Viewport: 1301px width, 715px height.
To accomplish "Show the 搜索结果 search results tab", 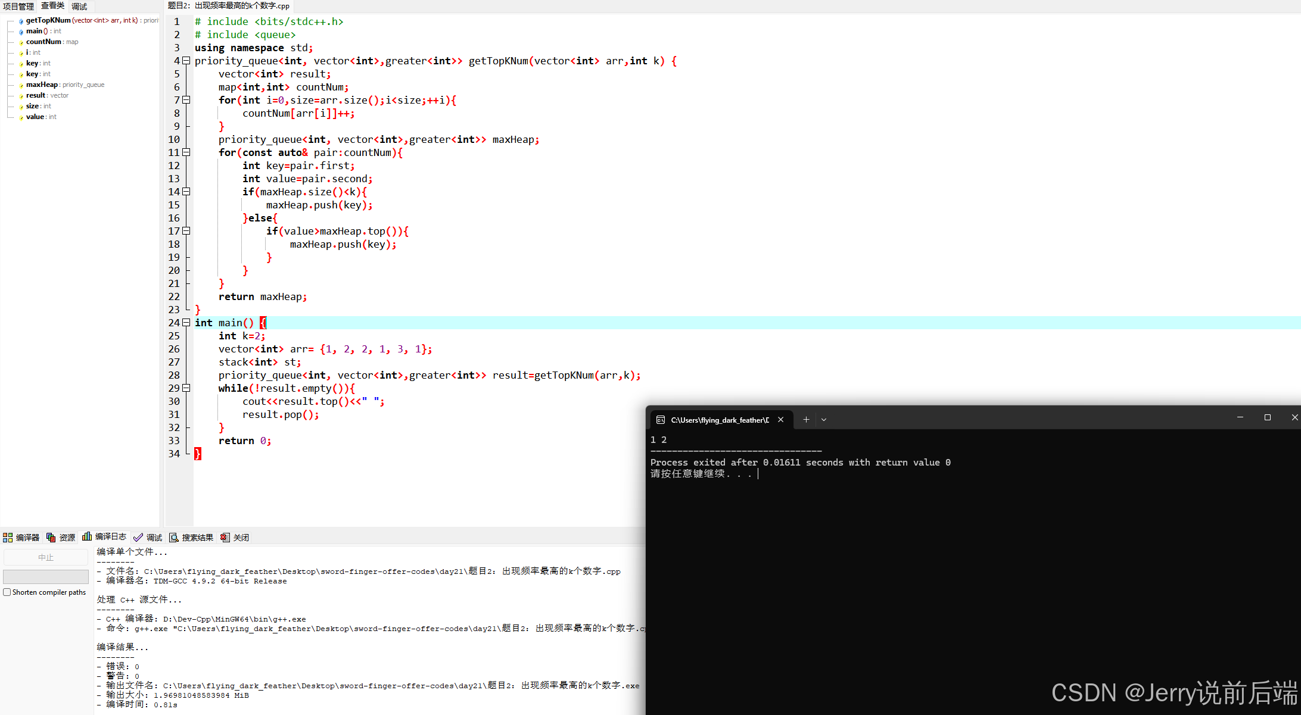I will point(191,538).
